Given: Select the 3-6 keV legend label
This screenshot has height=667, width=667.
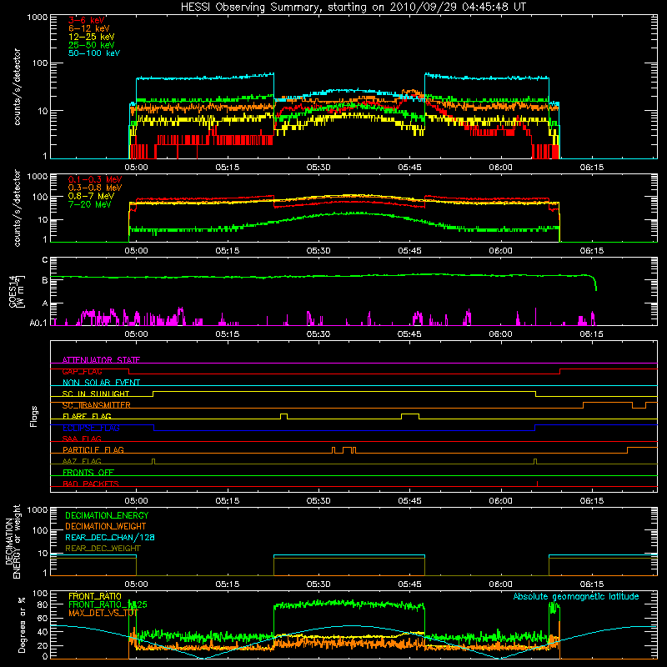Looking at the screenshot, I should point(87,20).
